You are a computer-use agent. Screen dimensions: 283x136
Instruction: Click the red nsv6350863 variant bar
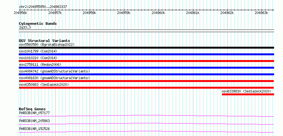(146, 88)
